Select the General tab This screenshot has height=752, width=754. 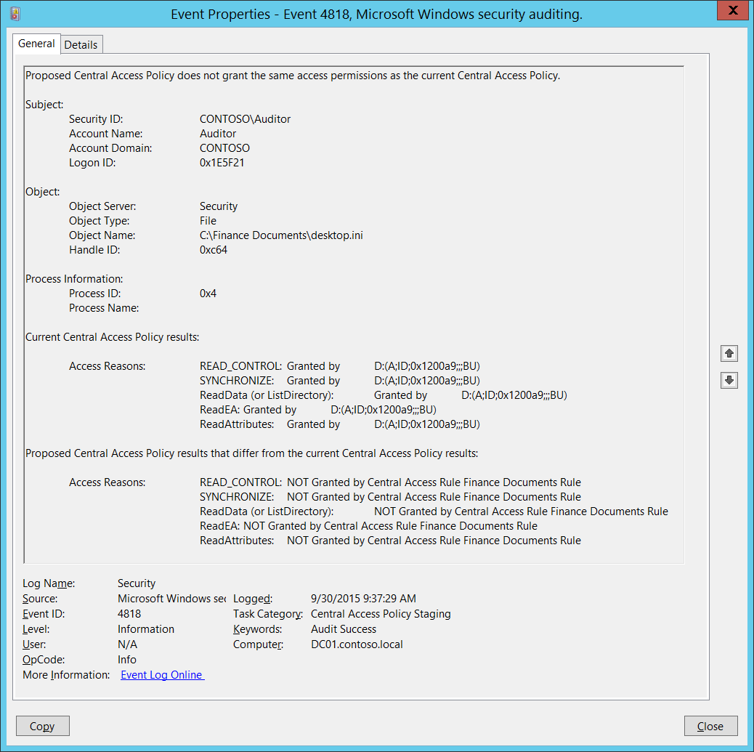[x=36, y=44]
